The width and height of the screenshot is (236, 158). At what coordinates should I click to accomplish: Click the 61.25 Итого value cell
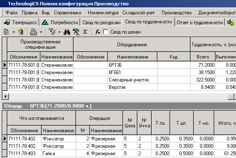click(225, 153)
